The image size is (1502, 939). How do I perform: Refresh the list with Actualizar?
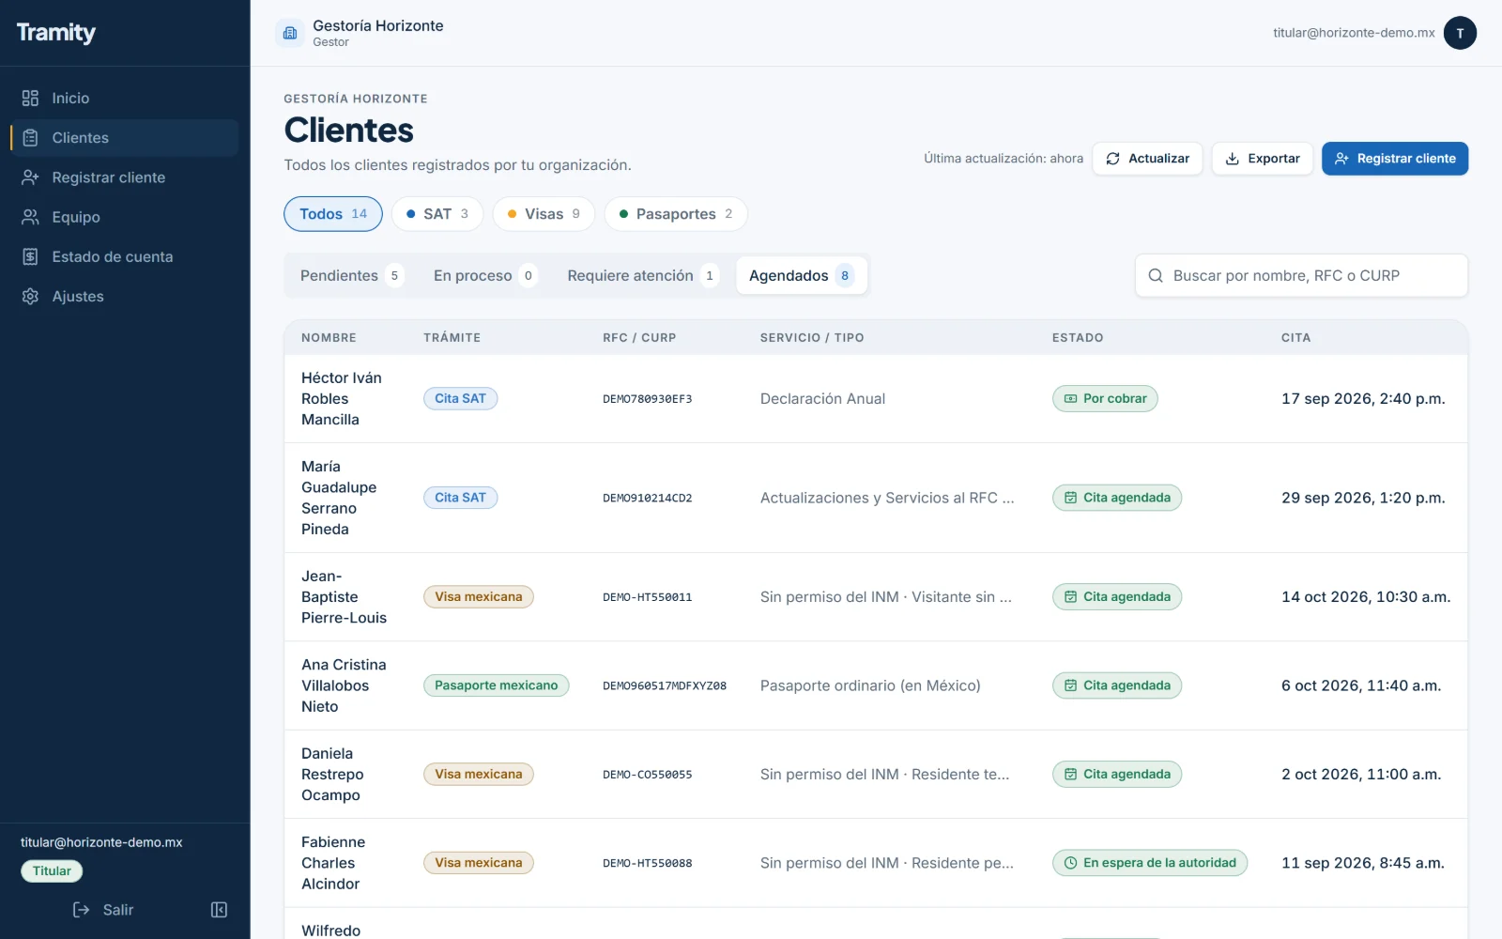point(1147,159)
